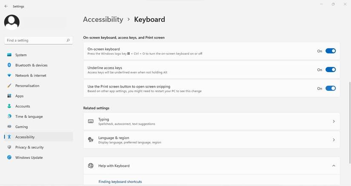The width and height of the screenshot is (351, 186).
Task: Collapse the Help with Keyboard section
Action: [334, 166]
